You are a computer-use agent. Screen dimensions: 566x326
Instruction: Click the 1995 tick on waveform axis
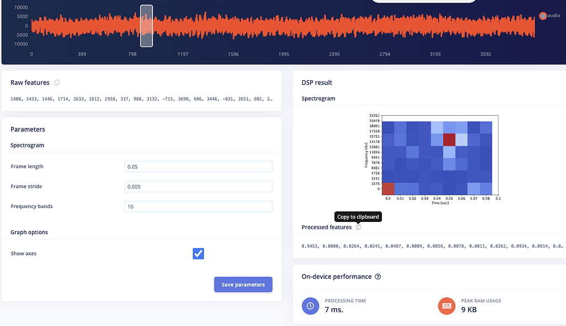point(284,54)
